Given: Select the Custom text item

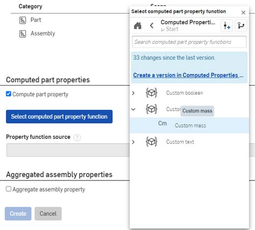Looking at the screenshot, I should tap(180, 142).
